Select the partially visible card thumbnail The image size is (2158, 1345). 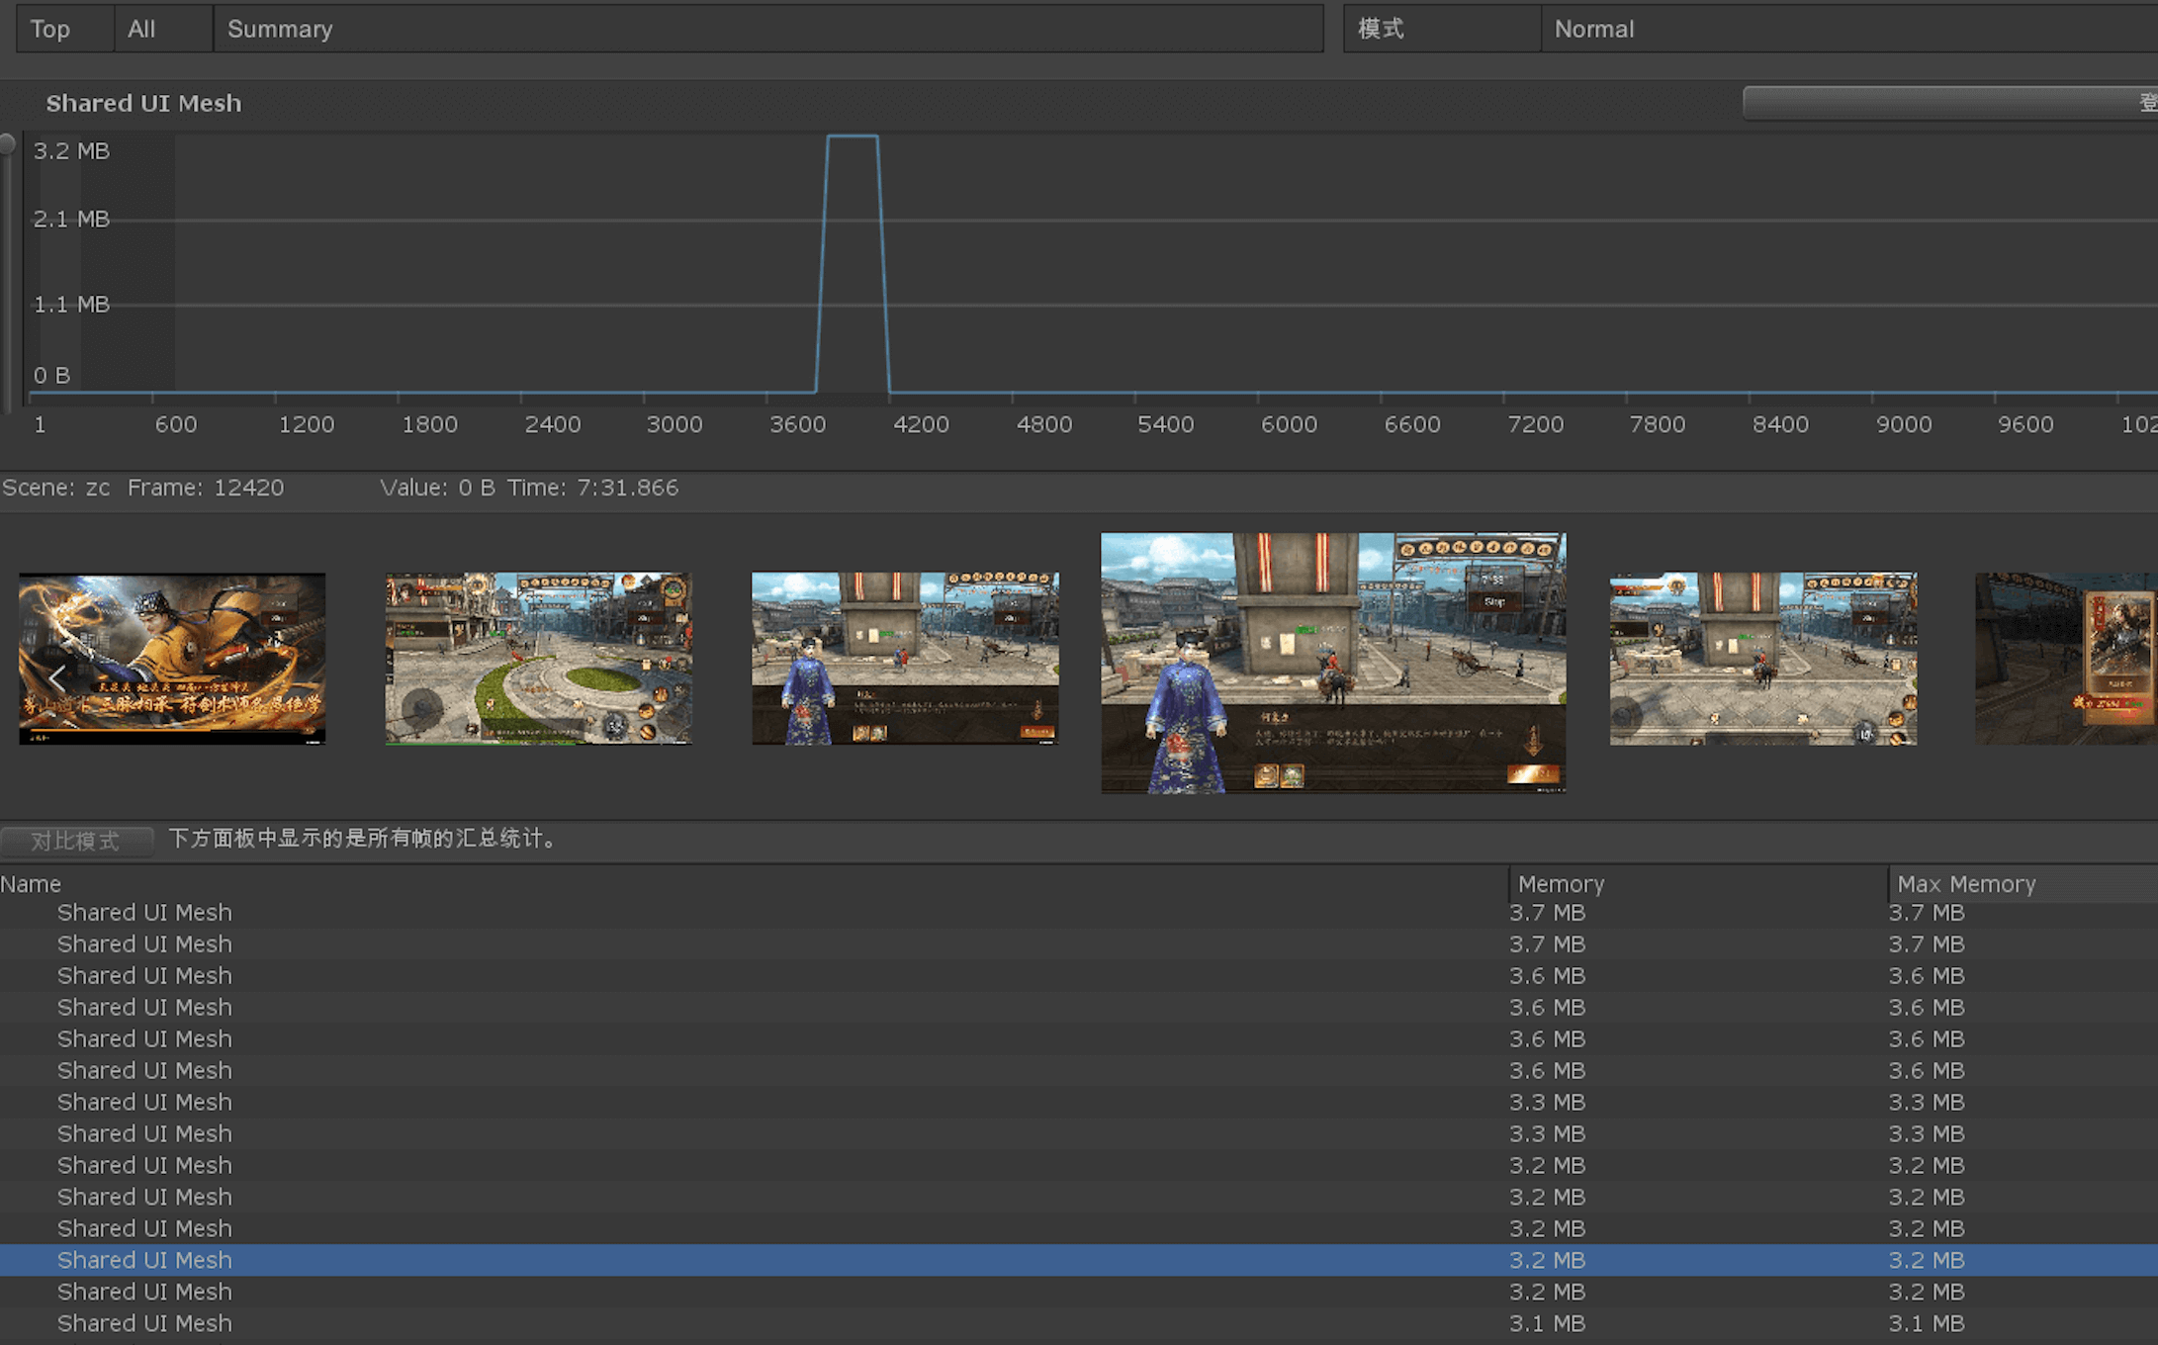(x=2065, y=659)
